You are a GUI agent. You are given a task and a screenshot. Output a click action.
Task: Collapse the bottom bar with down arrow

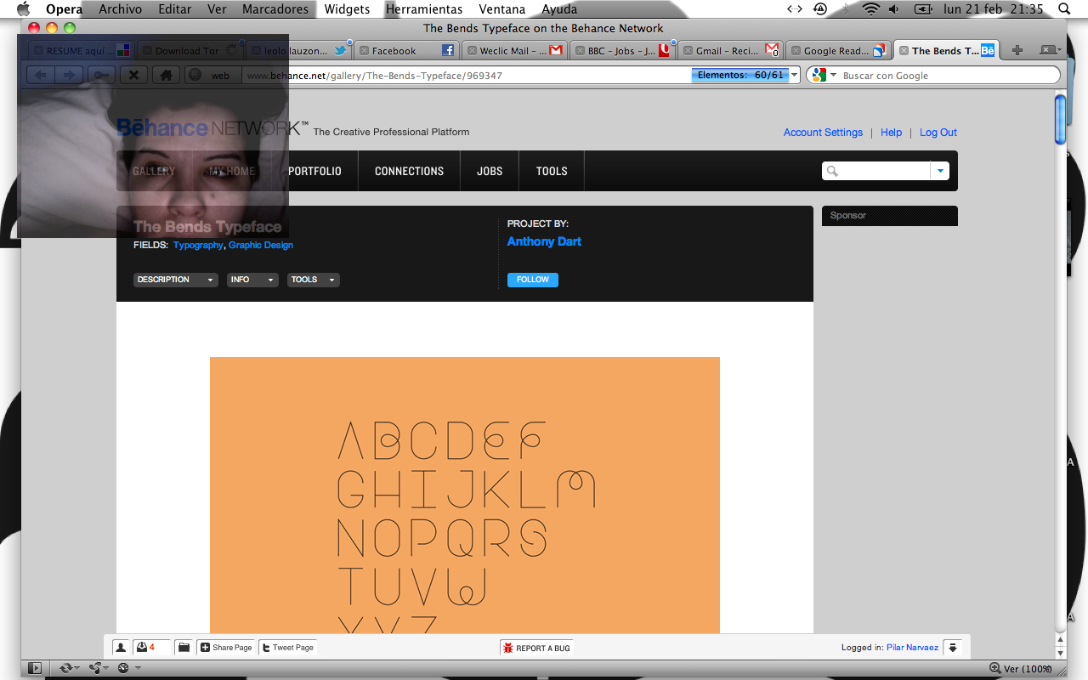click(x=953, y=648)
